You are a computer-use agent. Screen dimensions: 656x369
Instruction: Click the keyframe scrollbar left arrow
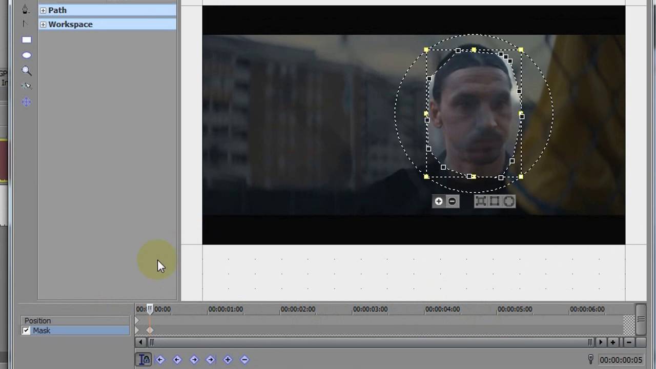point(140,342)
